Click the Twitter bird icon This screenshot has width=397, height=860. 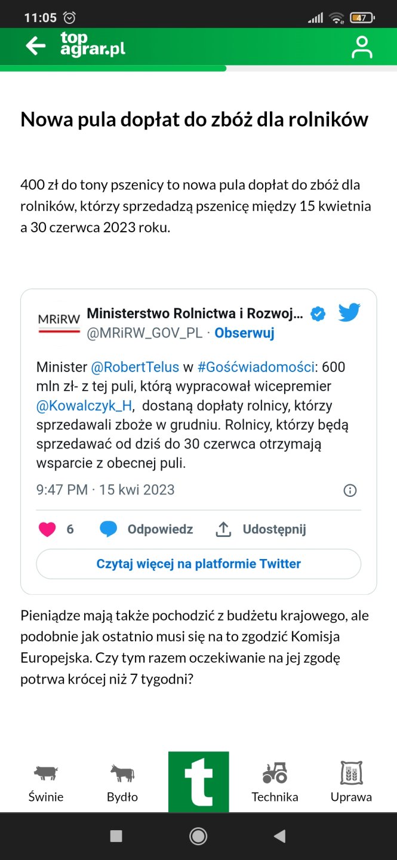click(349, 313)
